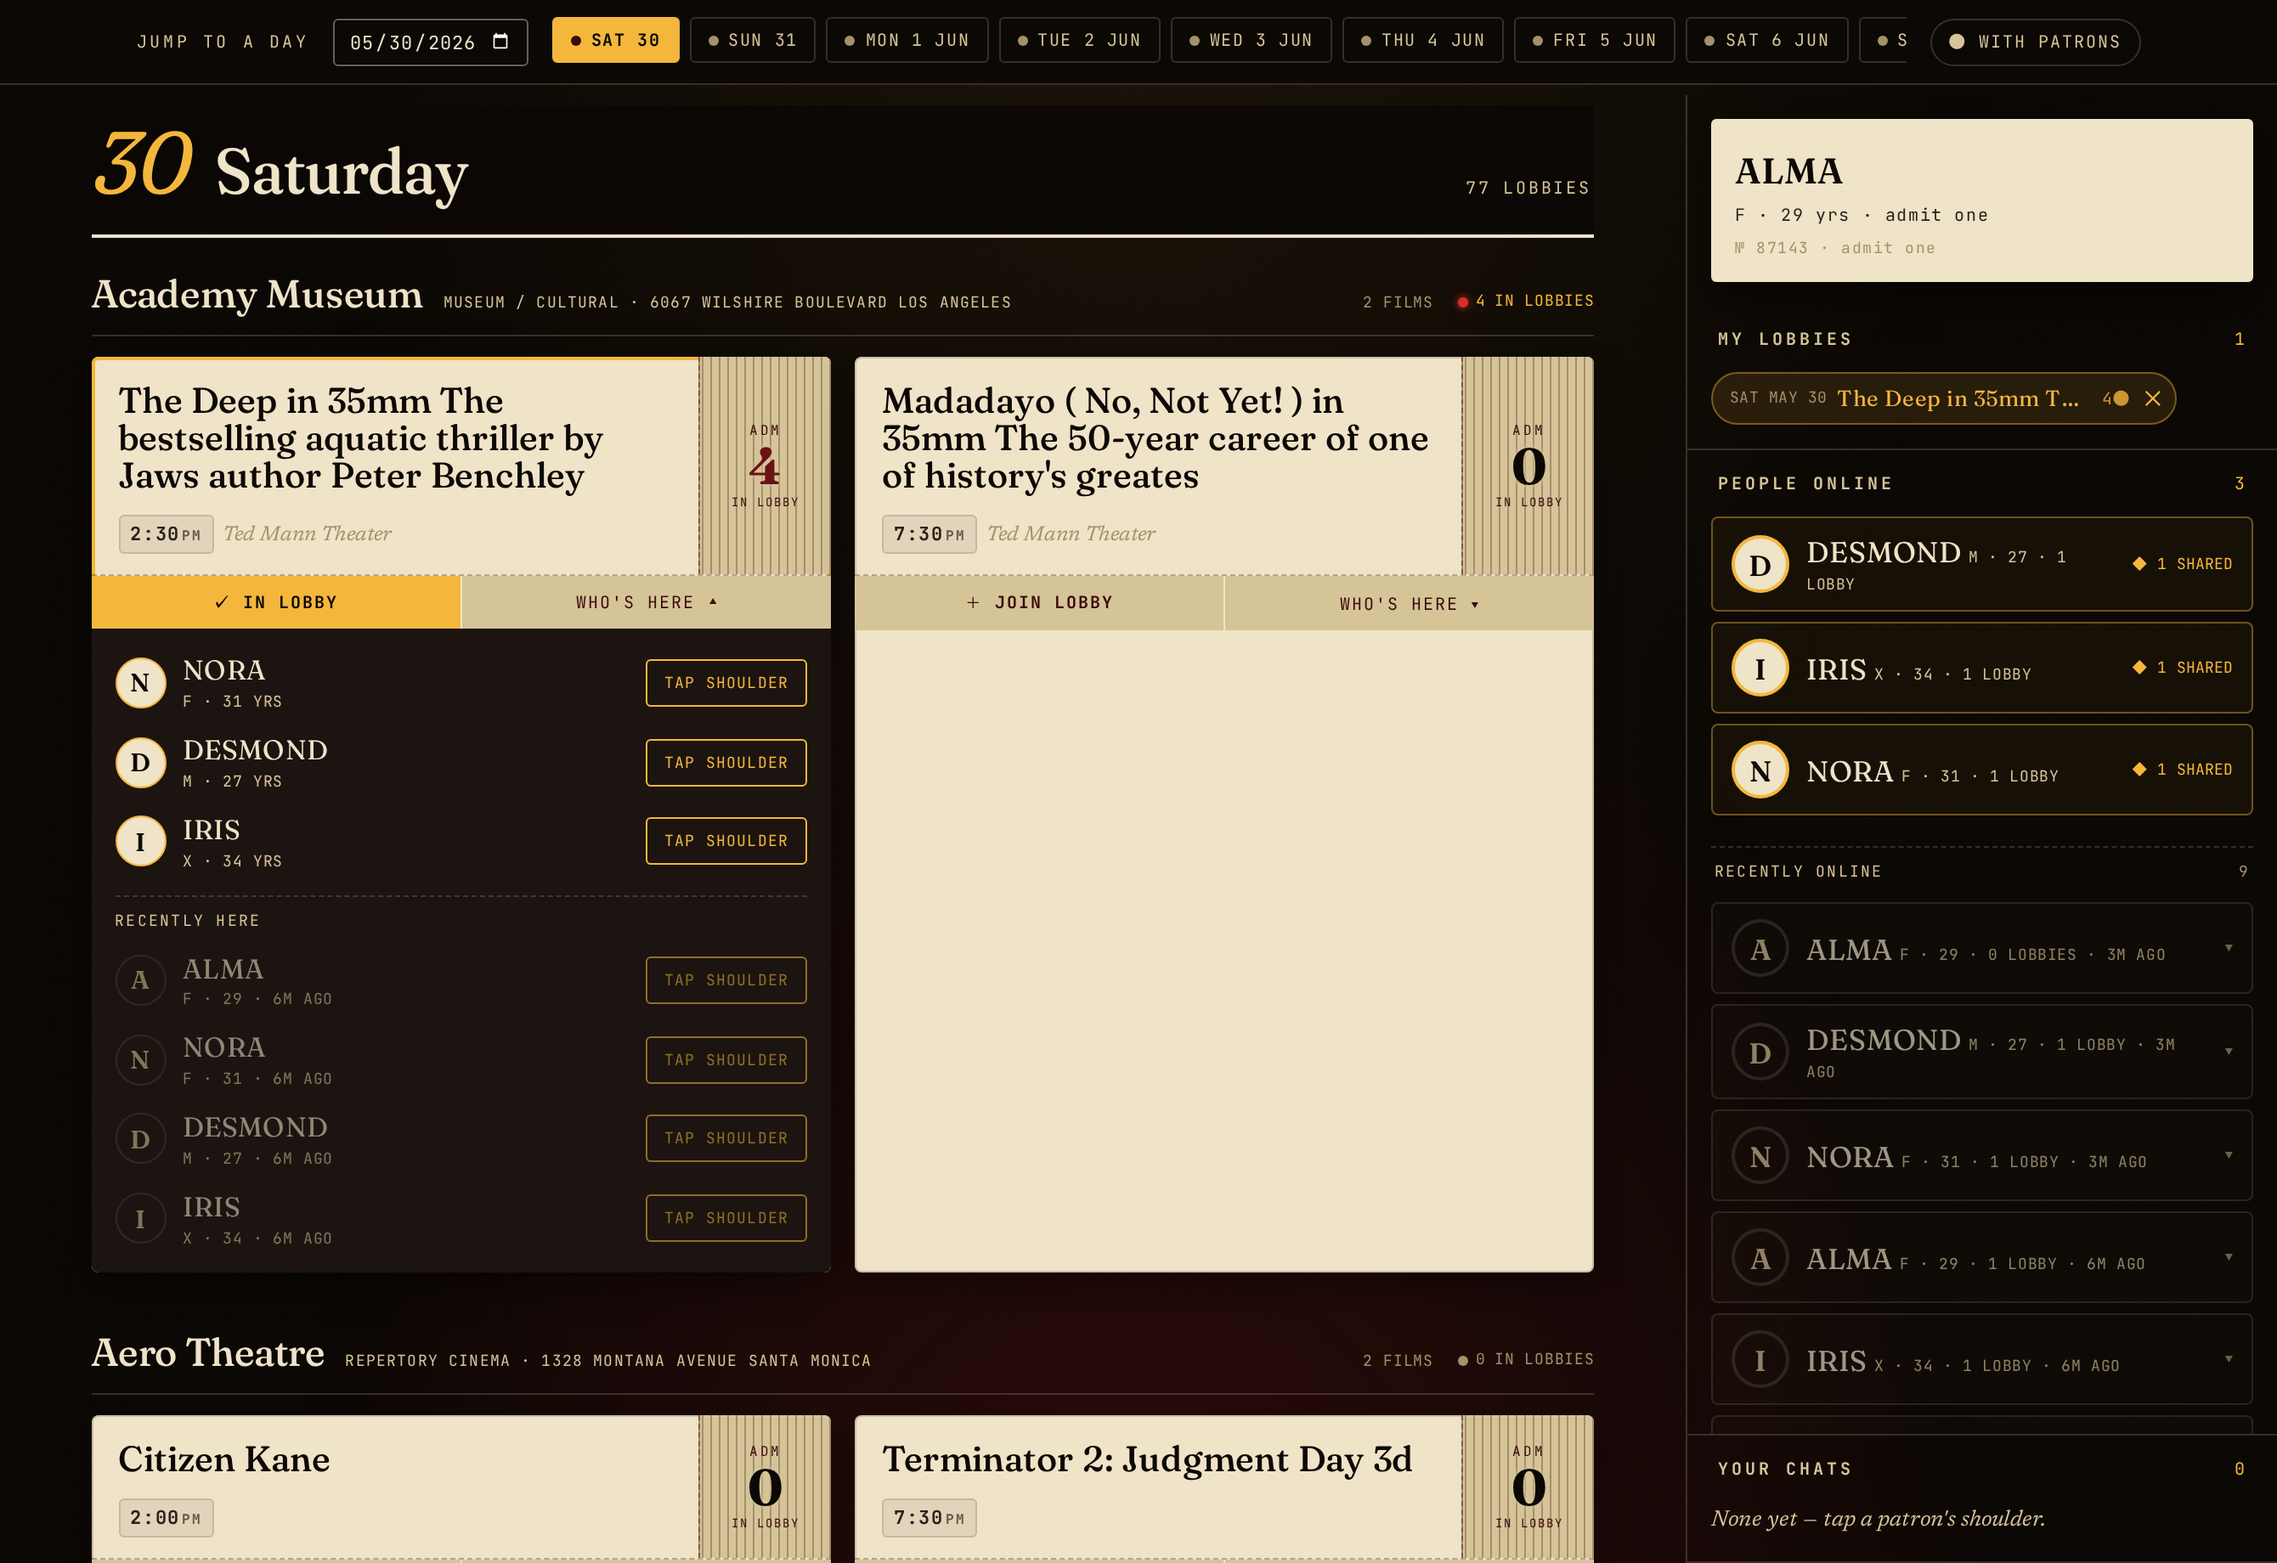
Task: Collapse Who's Here for The Deep
Action: [x=647, y=602]
